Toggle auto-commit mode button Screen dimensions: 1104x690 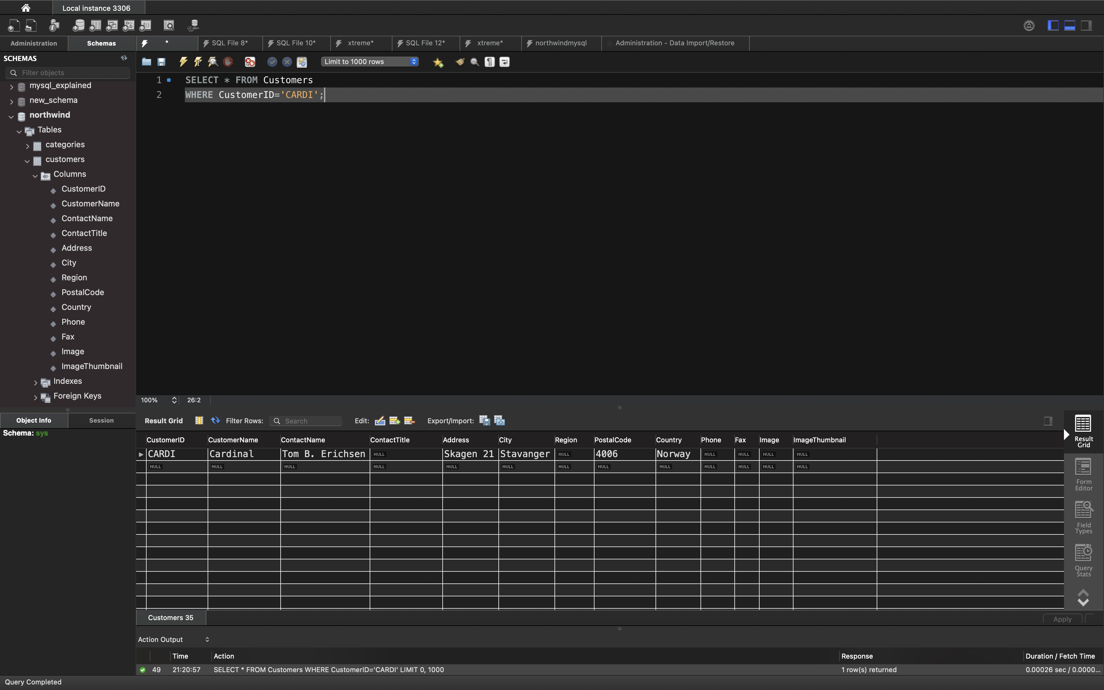[x=302, y=62]
